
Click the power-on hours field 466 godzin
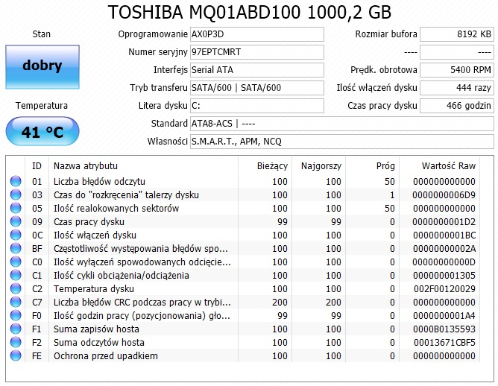click(457, 105)
